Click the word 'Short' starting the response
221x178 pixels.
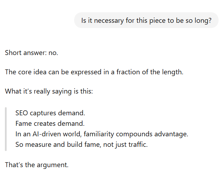point(13,53)
